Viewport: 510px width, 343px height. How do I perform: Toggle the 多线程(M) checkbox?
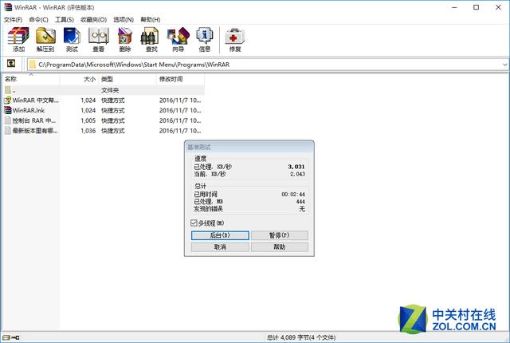(194, 223)
